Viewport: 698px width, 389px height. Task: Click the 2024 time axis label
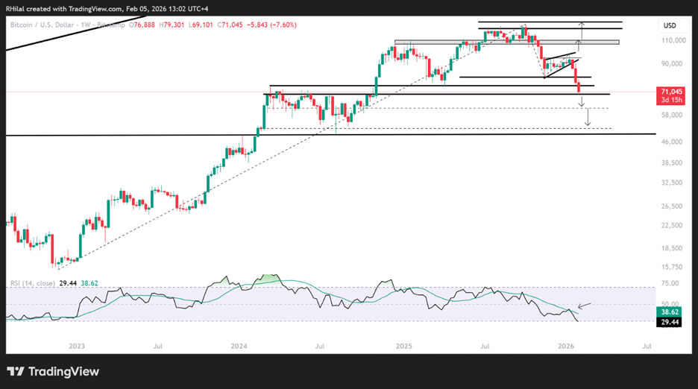click(x=239, y=346)
